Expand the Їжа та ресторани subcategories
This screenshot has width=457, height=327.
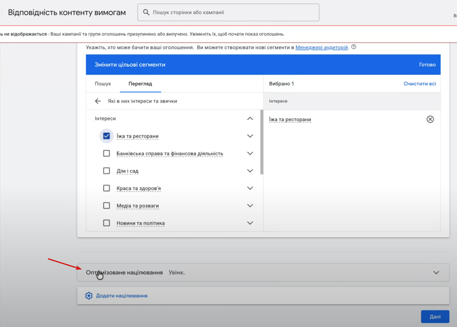[x=250, y=136]
